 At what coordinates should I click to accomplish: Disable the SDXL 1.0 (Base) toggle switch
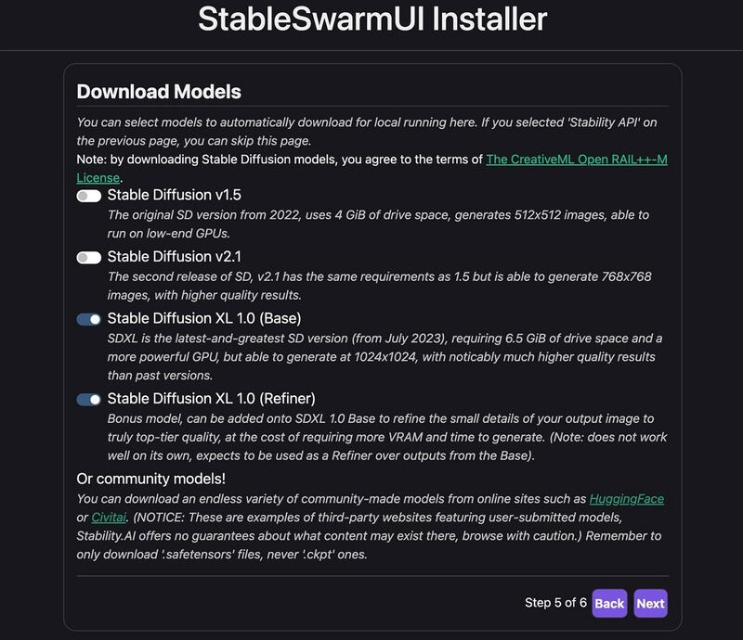pyautogui.click(x=89, y=319)
